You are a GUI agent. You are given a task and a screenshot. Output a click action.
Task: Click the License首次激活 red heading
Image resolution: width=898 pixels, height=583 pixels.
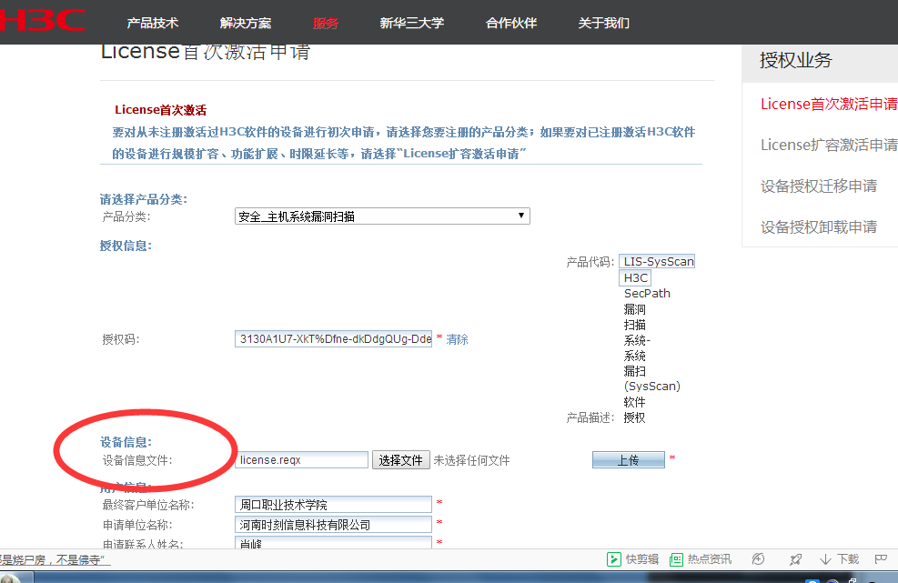click(160, 110)
